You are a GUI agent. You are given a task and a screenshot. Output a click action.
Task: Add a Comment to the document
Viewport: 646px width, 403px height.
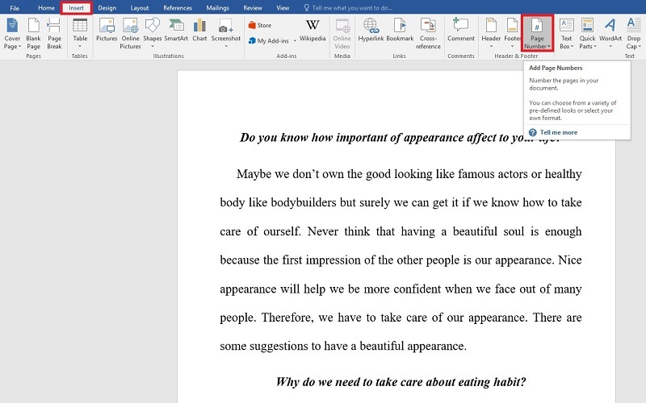point(461,31)
